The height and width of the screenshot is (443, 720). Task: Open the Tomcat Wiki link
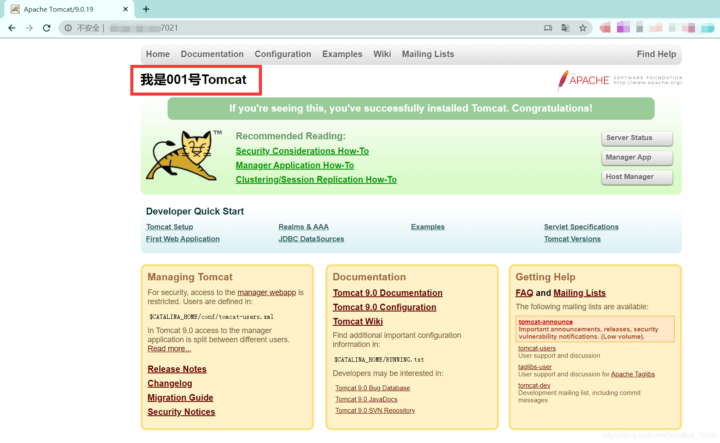(x=358, y=321)
